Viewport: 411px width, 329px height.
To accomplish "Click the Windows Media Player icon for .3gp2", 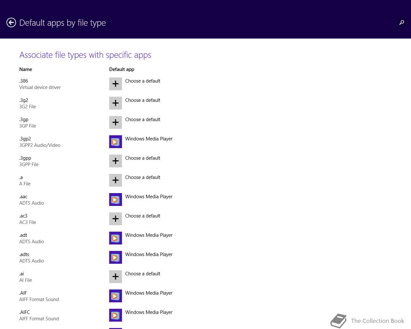I will click(116, 142).
